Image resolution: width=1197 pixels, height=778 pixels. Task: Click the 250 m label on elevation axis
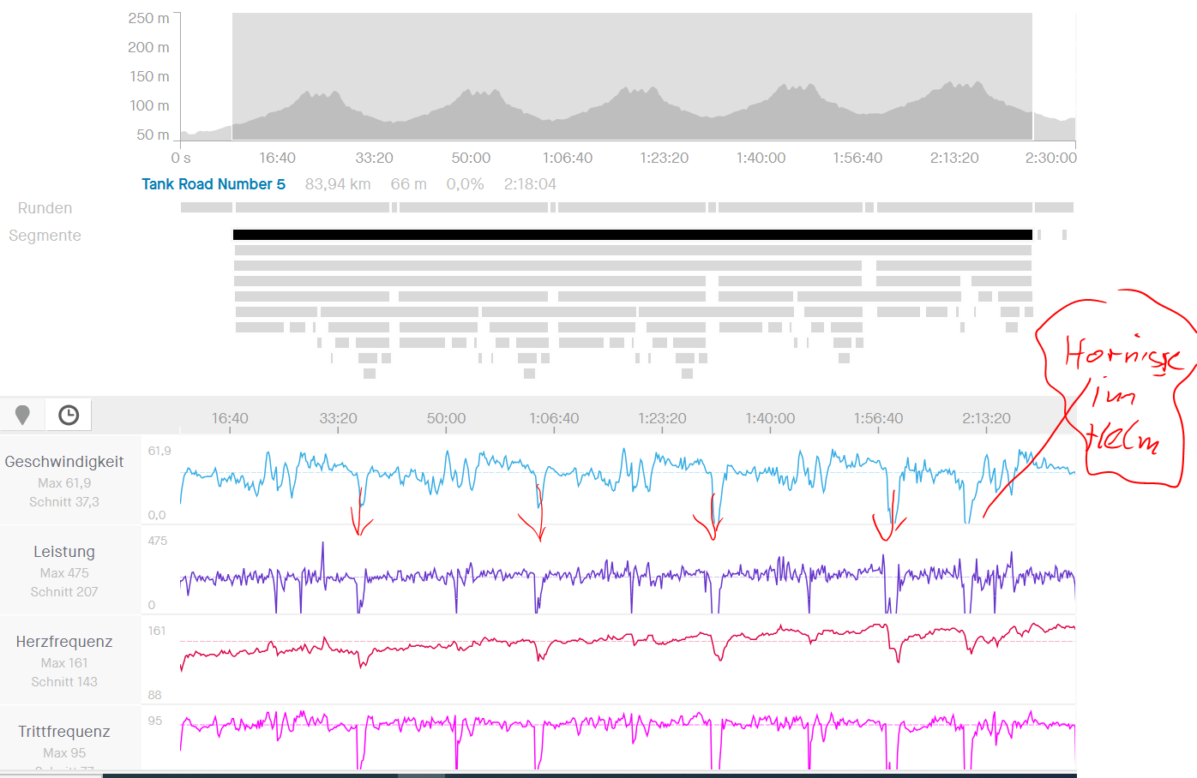[148, 18]
